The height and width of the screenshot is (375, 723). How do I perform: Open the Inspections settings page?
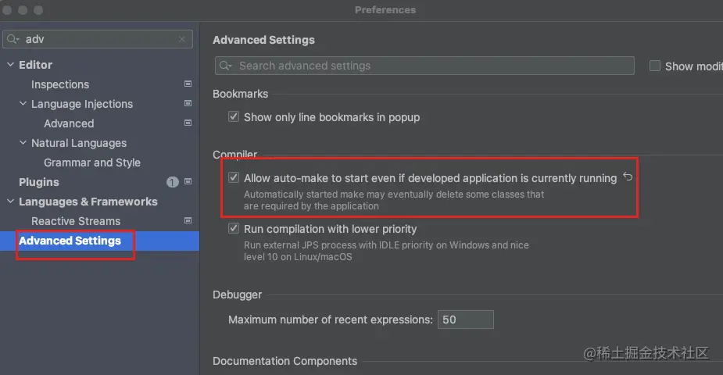coord(59,84)
